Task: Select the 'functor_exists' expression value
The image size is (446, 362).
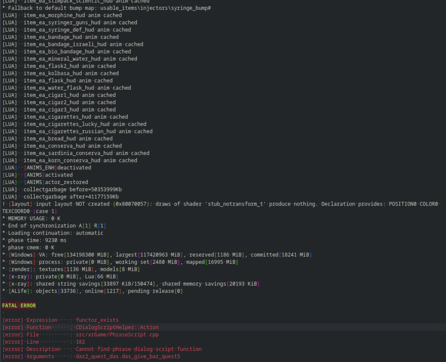Action: pos(97,320)
